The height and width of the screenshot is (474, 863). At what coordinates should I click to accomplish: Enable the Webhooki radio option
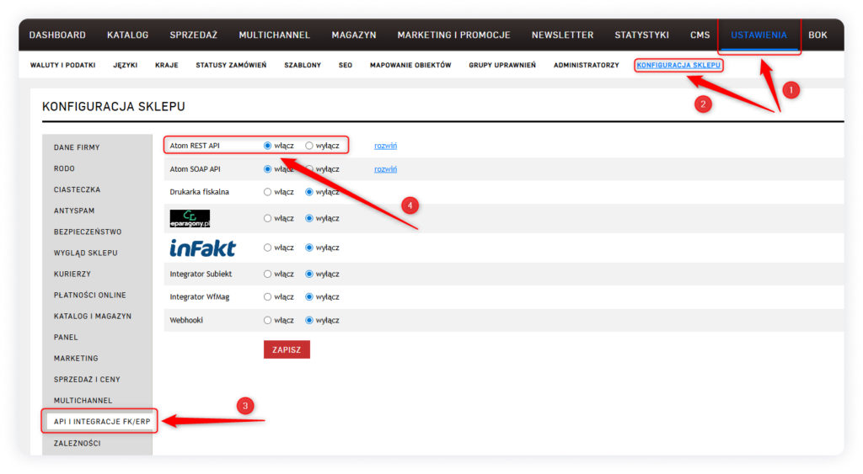[x=268, y=321]
